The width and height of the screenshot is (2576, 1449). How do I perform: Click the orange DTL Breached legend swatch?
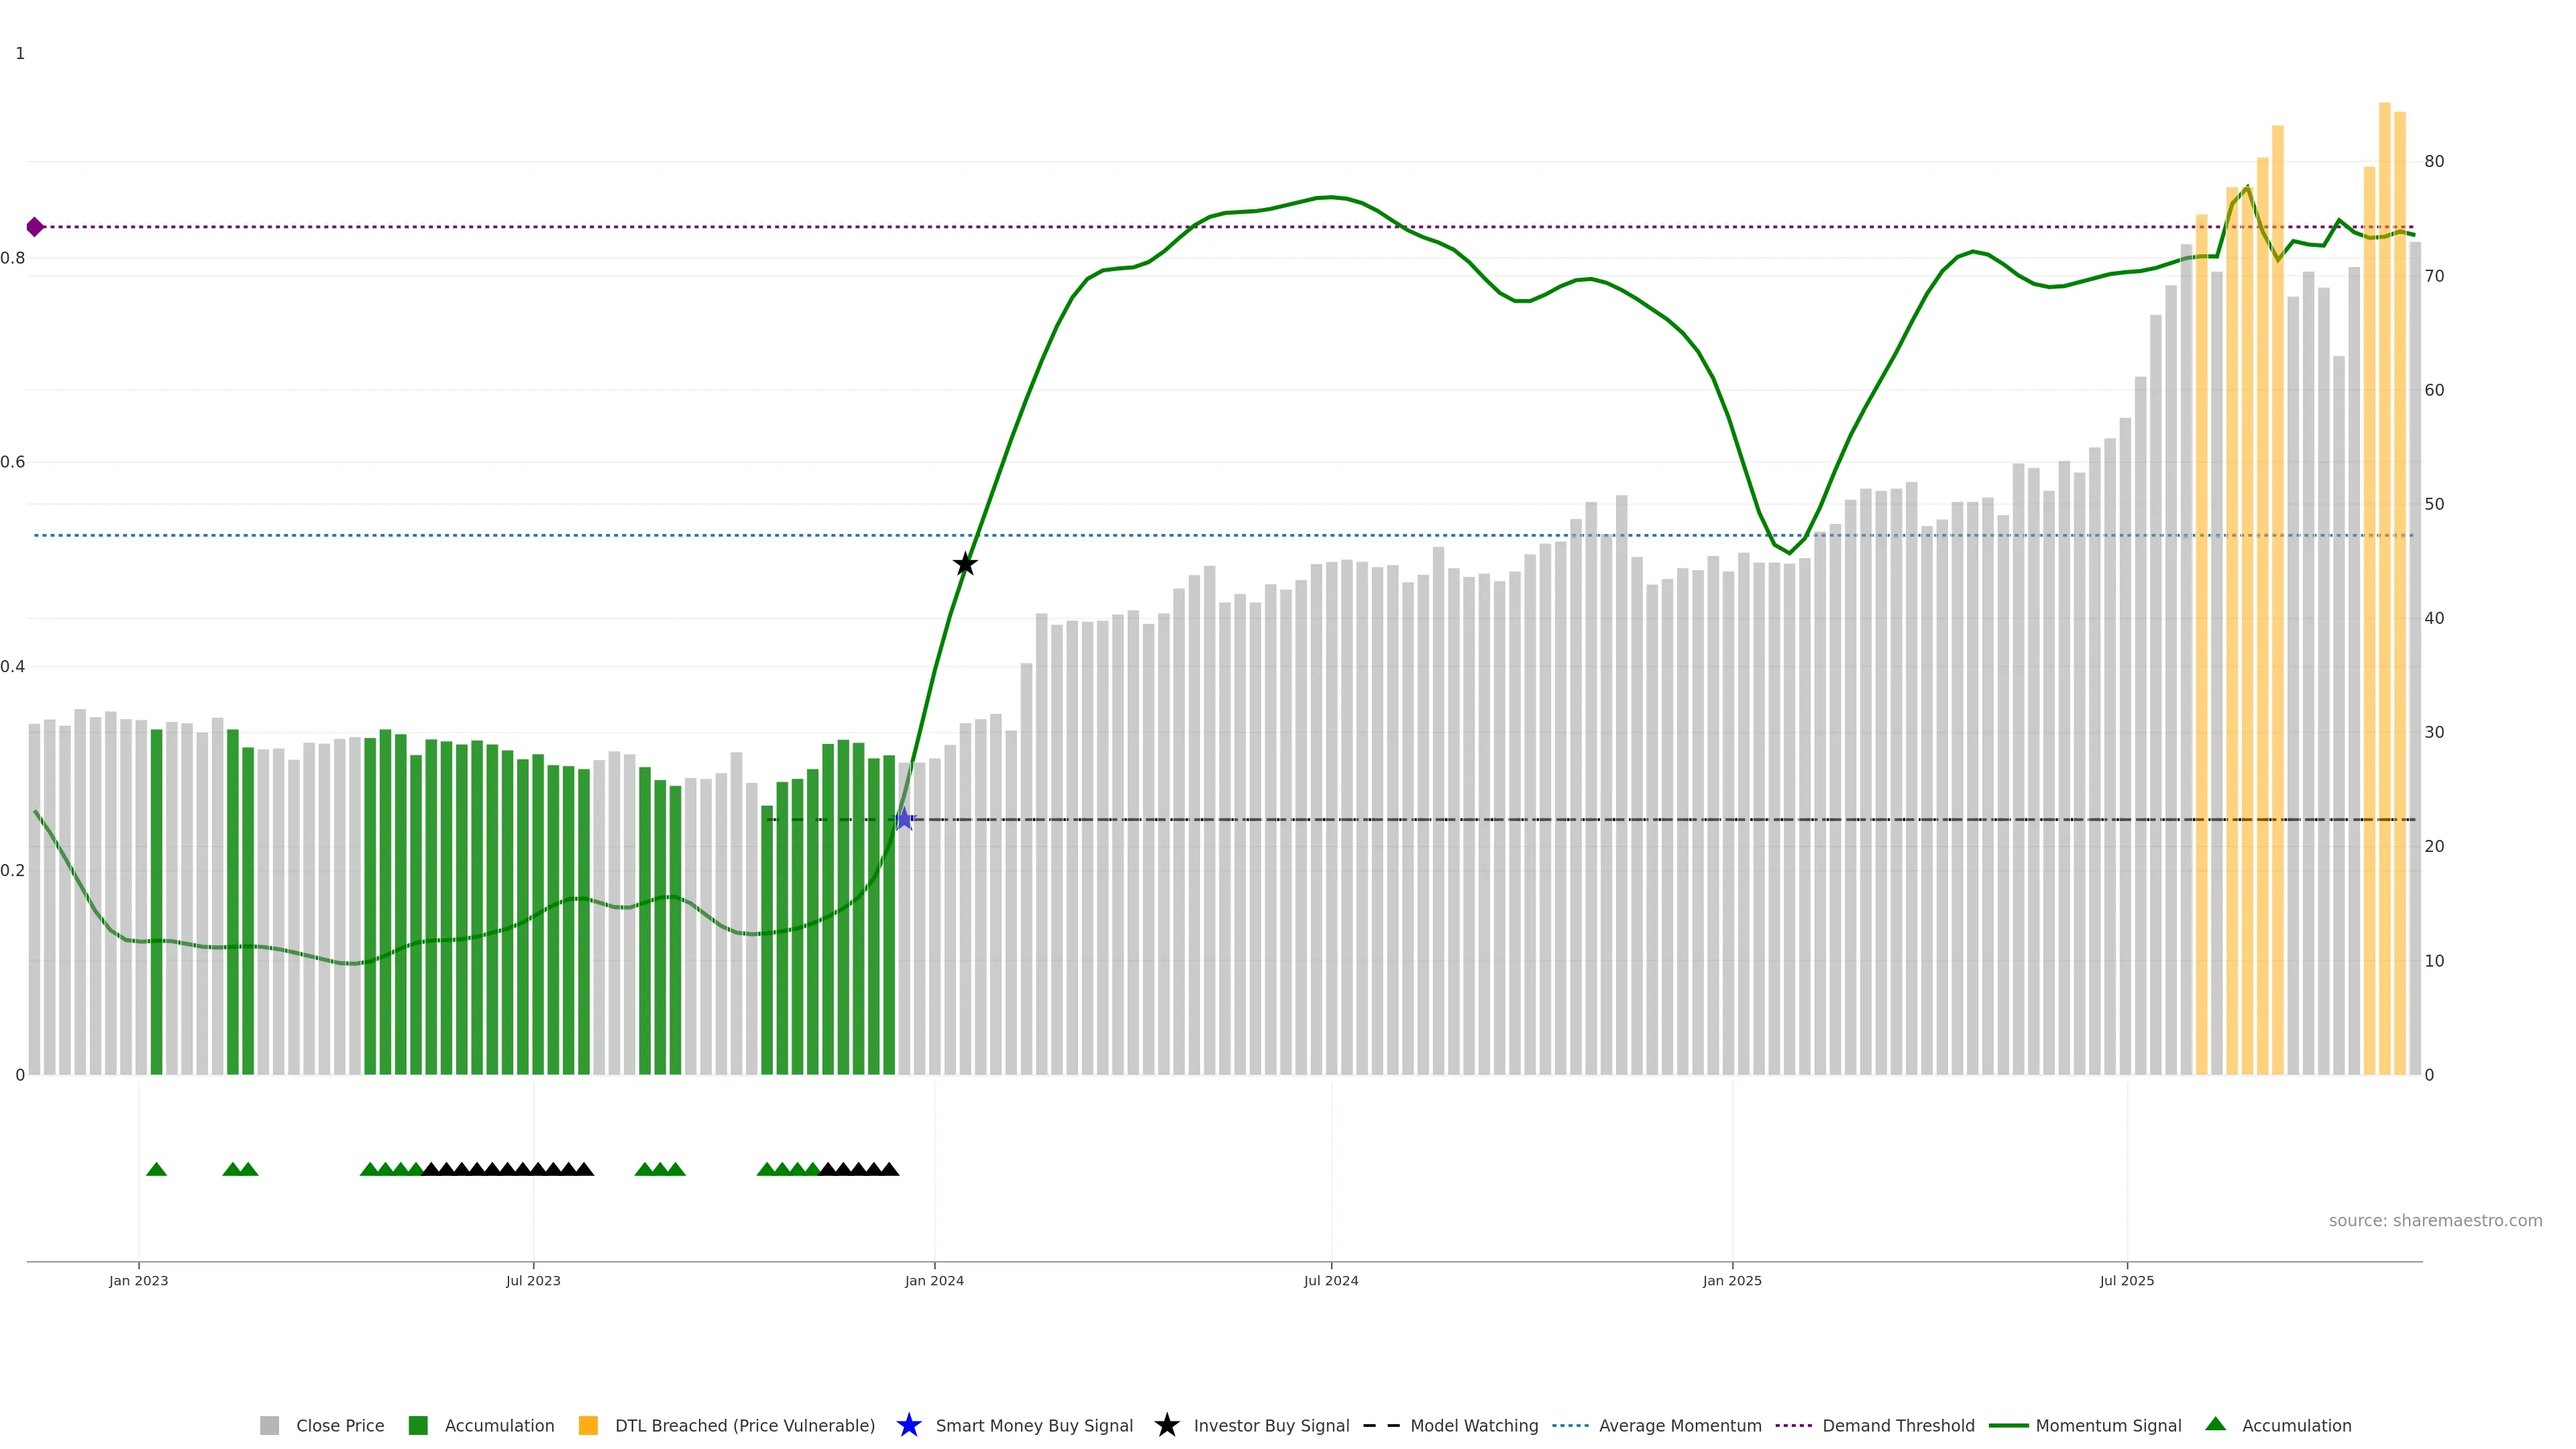[x=588, y=1426]
